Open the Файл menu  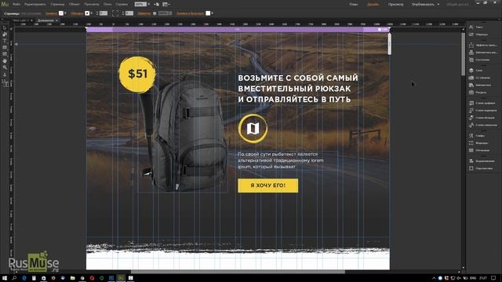click(16, 5)
